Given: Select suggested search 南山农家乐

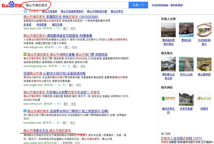Looking at the screenshot, I should click(x=117, y=11).
